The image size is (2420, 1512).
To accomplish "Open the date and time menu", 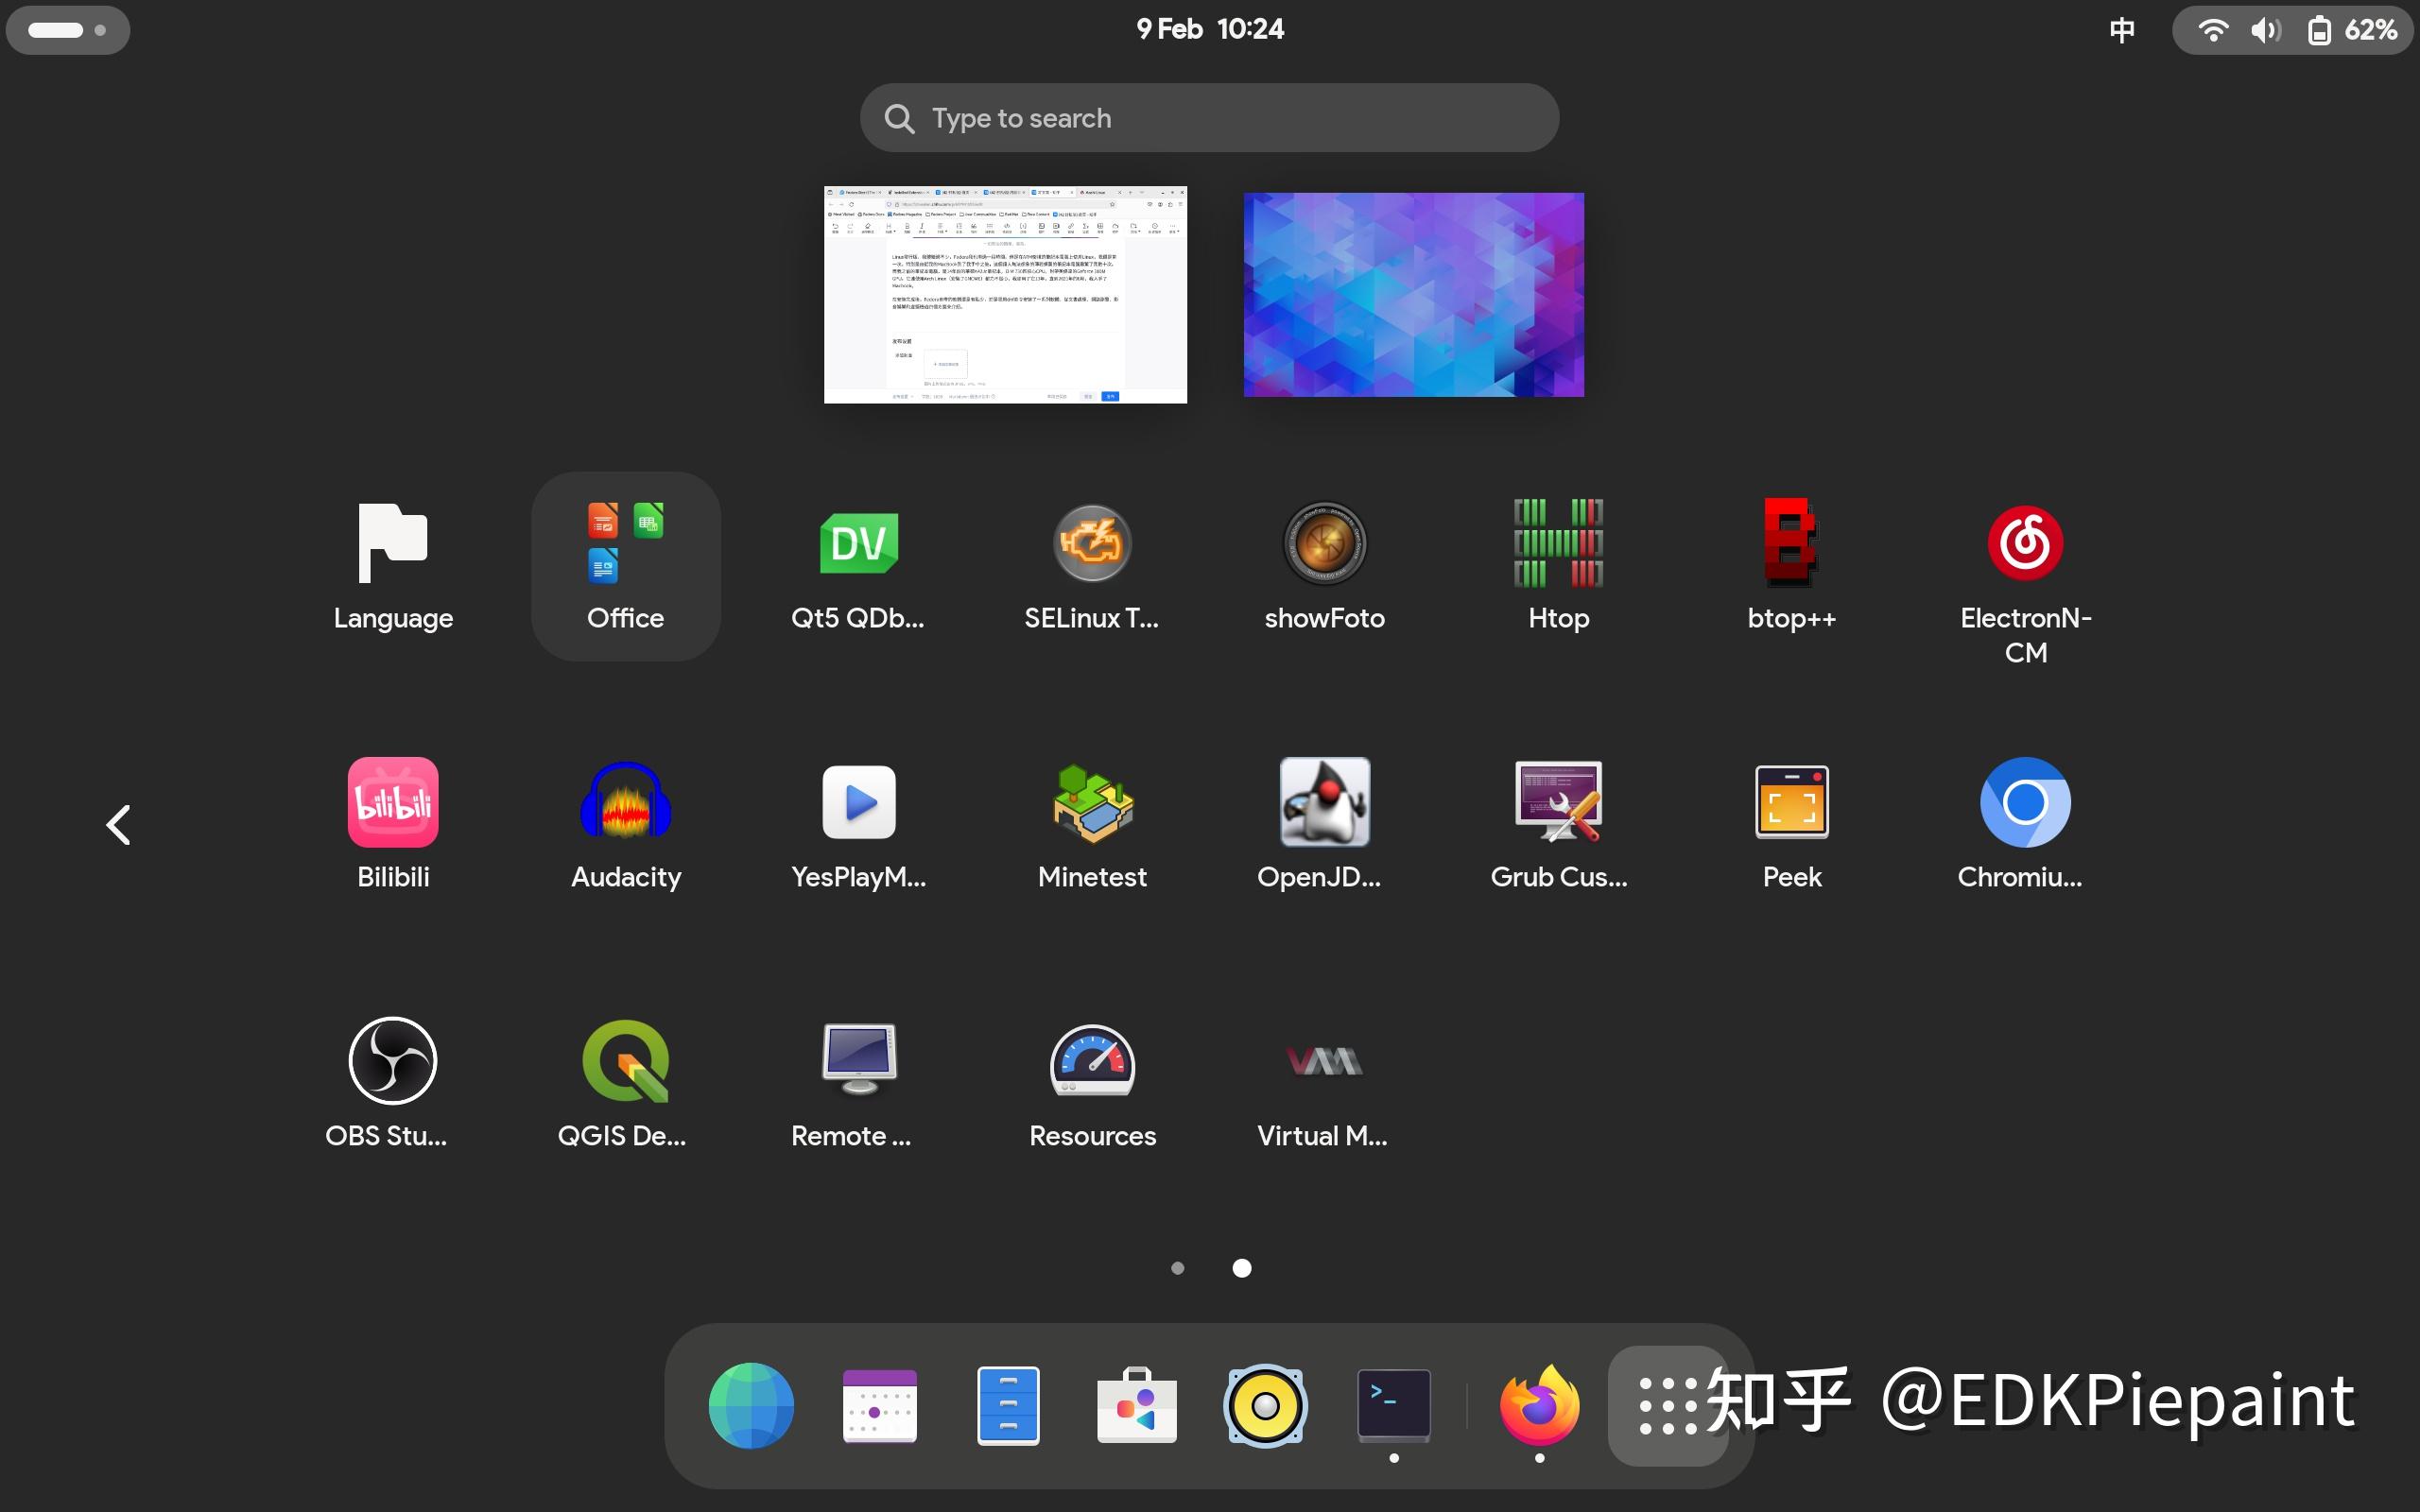I will (x=1209, y=28).
